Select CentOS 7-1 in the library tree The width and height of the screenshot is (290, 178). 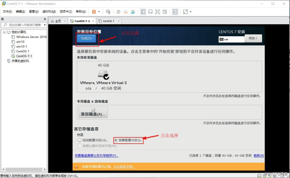pyautogui.click(x=24, y=56)
